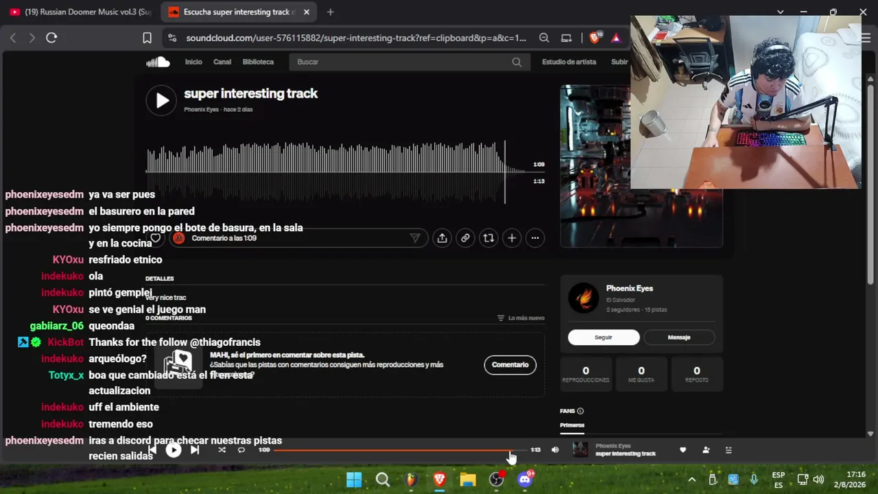The height and width of the screenshot is (494, 878).
Task: Open the Biblioteca tab
Action: (258, 62)
